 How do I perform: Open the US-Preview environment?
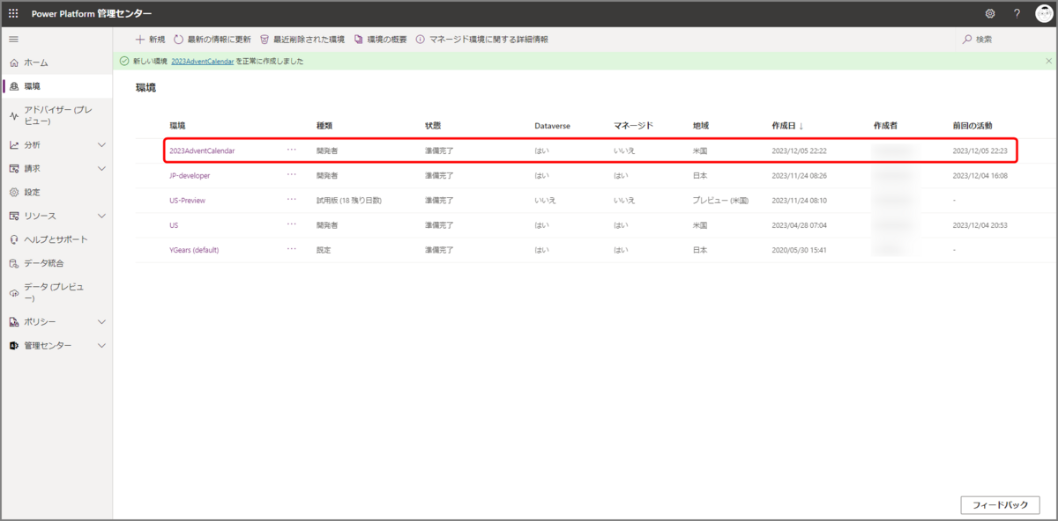click(187, 200)
